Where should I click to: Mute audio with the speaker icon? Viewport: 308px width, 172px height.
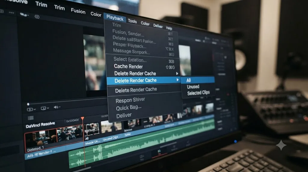click(x=56, y=107)
